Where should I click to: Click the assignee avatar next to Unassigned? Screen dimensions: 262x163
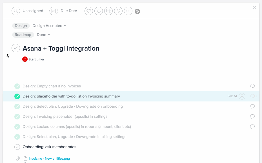pos(16,11)
